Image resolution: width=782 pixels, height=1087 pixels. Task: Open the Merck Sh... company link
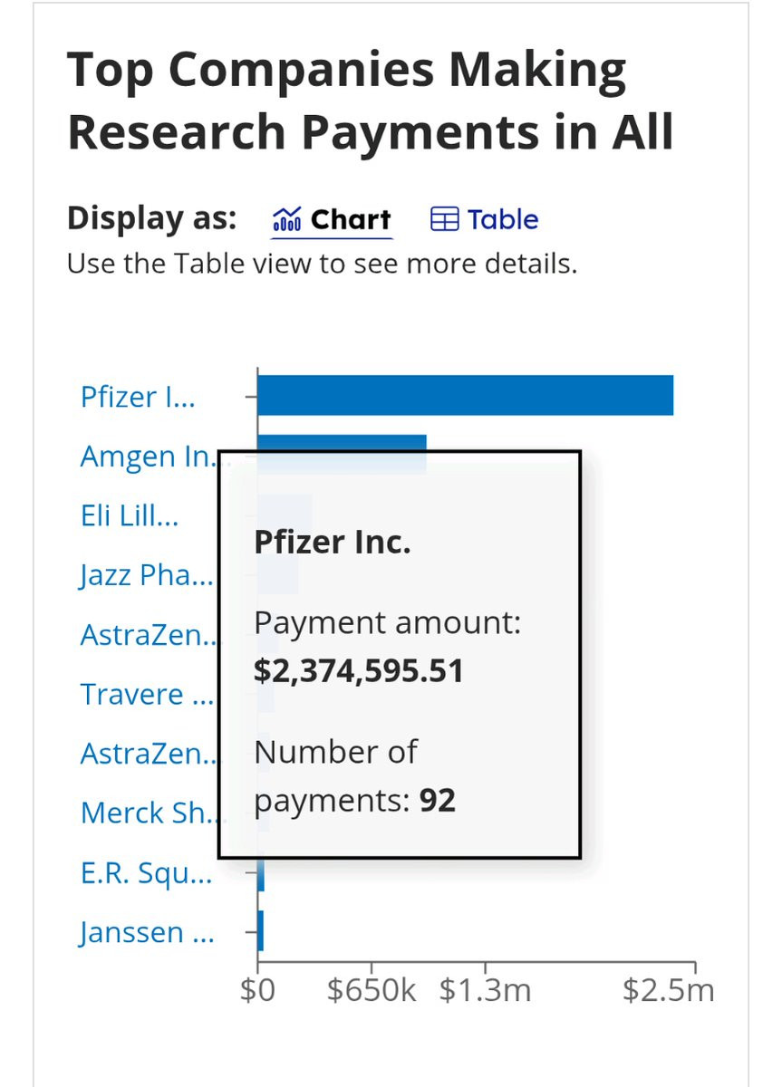coord(149,813)
